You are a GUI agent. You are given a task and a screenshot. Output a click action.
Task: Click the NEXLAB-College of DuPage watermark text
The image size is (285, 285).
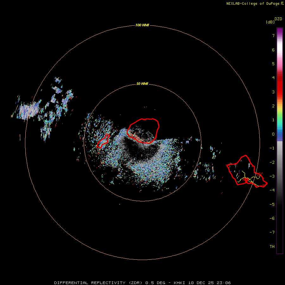255,3
